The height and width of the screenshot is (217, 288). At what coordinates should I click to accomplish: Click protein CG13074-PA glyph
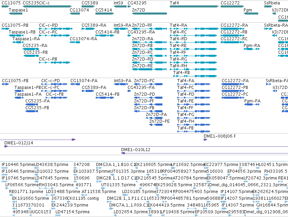(75, 84)
